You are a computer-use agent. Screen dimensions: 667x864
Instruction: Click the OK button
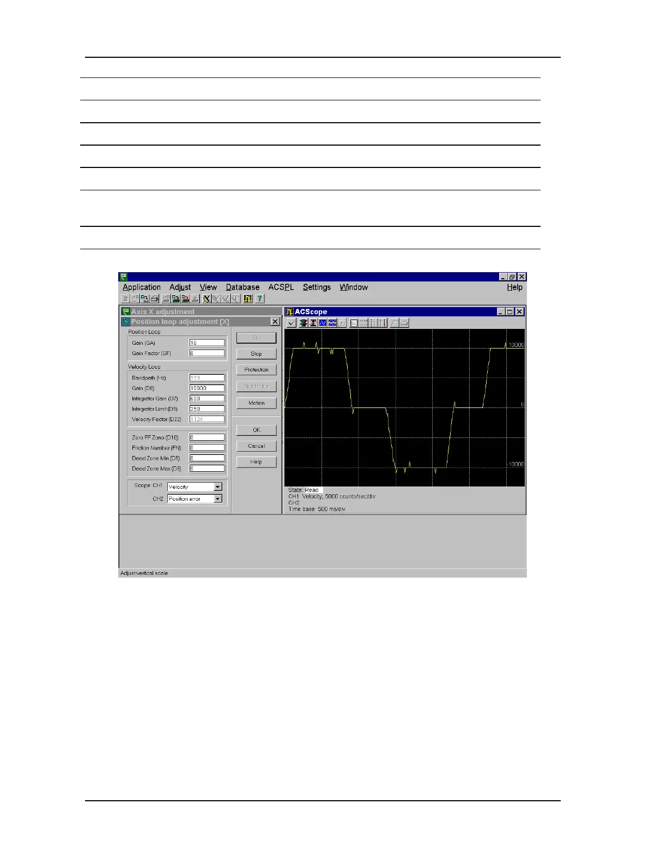point(256,430)
